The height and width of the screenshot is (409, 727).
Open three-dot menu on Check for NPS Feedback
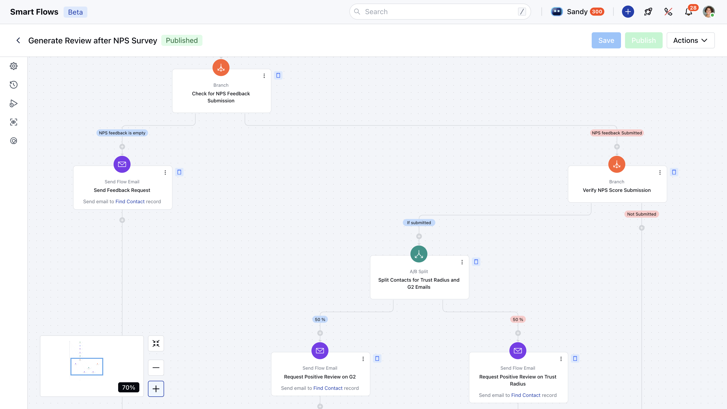pos(264,76)
